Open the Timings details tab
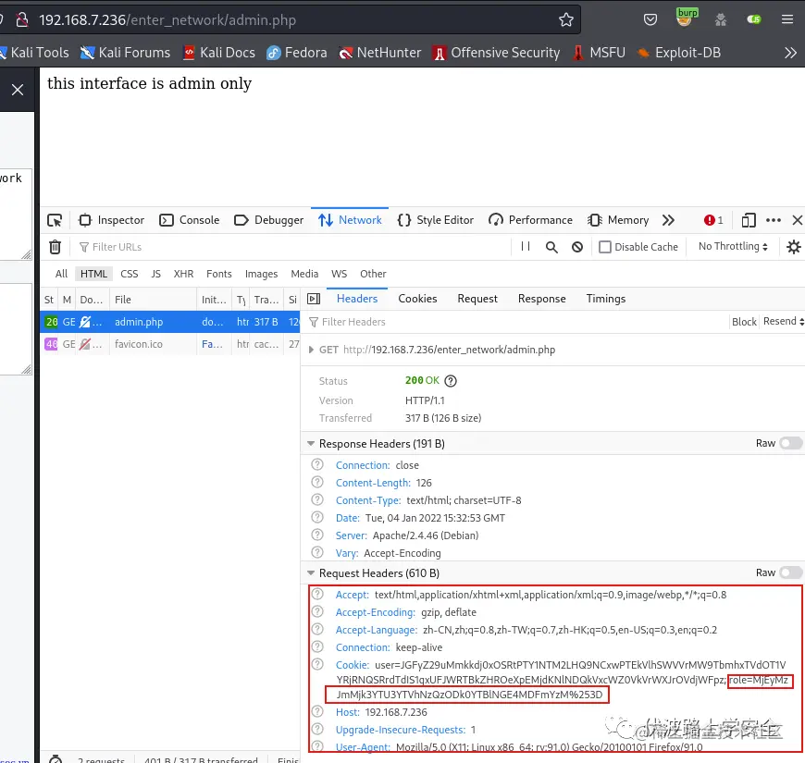 [606, 299]
